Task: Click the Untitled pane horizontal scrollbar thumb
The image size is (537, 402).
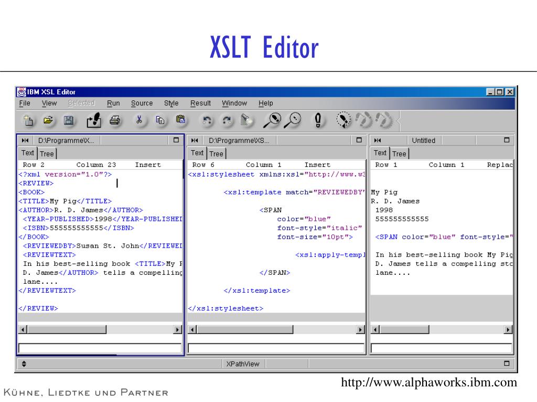Action: pyautogui.click(x=404, y=330)
